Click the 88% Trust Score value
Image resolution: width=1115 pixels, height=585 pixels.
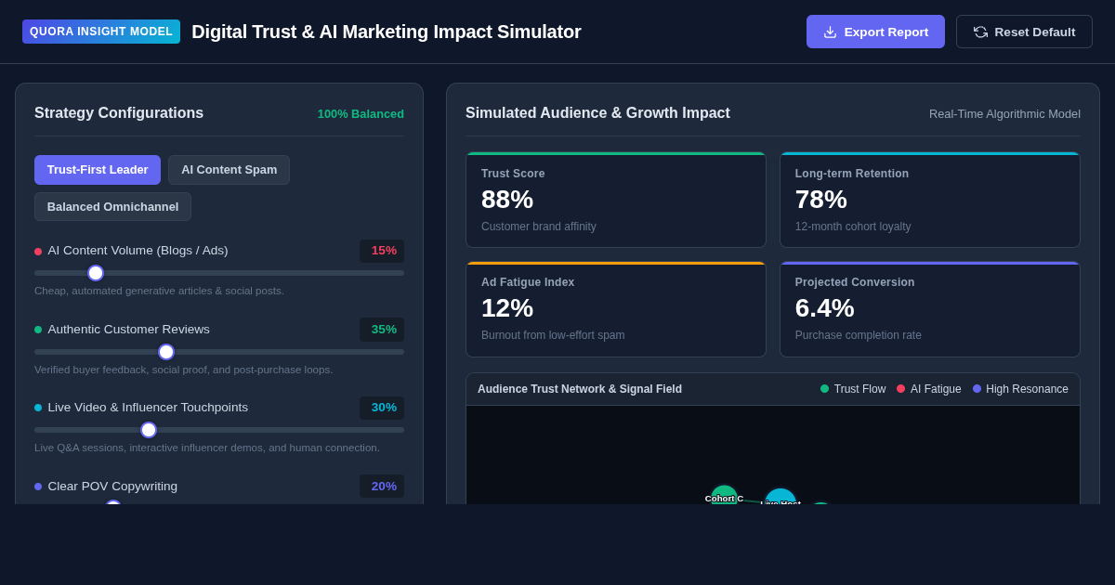pyautogui.click(x=507, y=200)
